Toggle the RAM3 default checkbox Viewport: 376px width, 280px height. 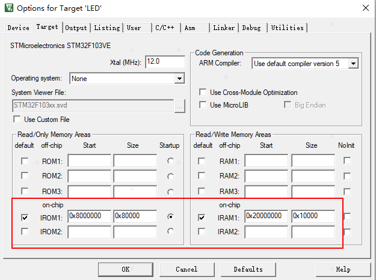(x=202, y=191)
